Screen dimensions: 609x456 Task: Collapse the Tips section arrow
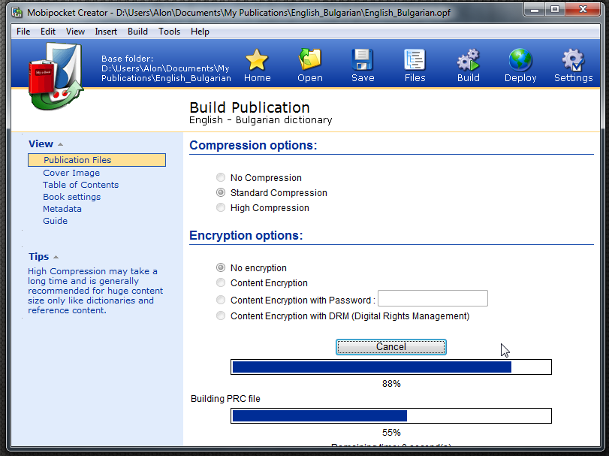tap(56, 257)
